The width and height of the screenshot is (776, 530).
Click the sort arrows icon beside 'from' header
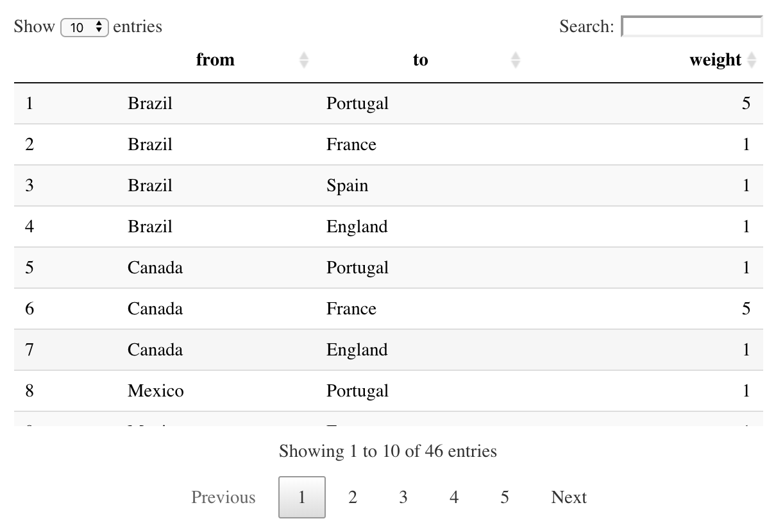pyautogui.click(x=304, y=60)
